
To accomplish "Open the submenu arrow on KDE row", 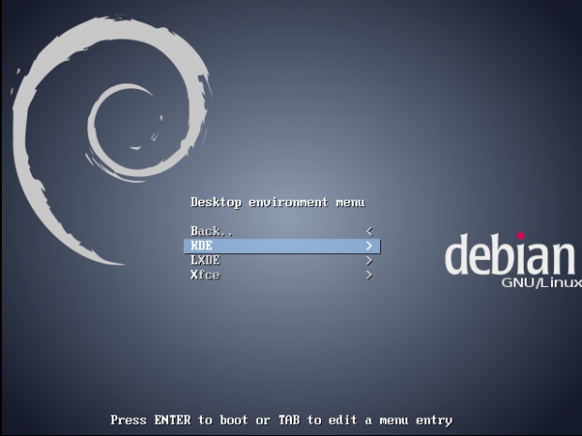I will 369,247.
